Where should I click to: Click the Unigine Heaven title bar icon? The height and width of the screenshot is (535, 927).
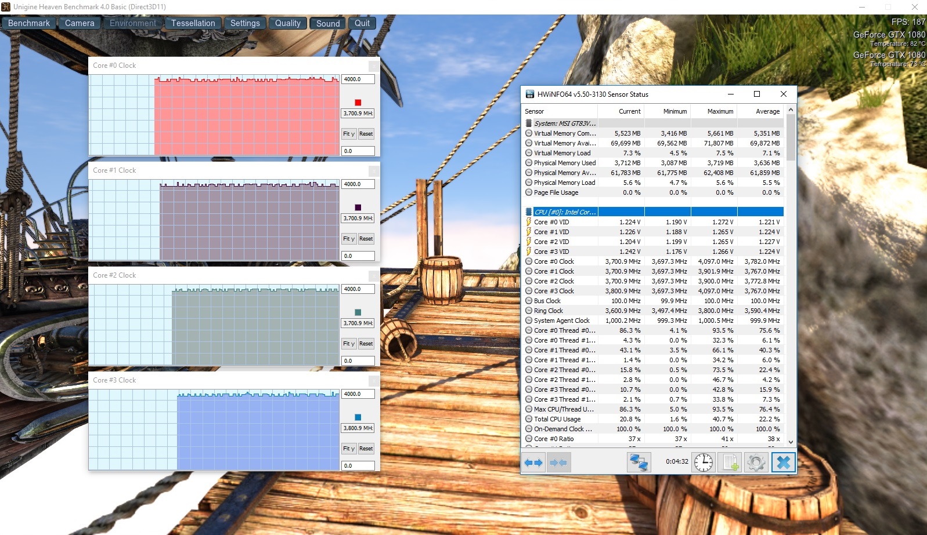point(6,7)
